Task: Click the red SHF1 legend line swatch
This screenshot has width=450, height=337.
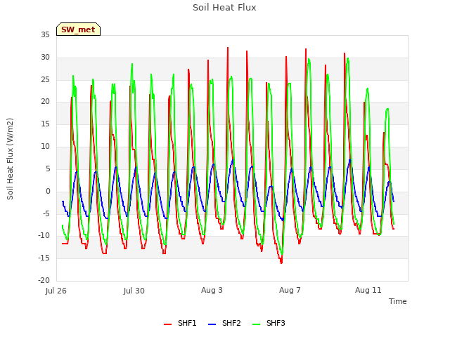Action: [x=167, y=324]
